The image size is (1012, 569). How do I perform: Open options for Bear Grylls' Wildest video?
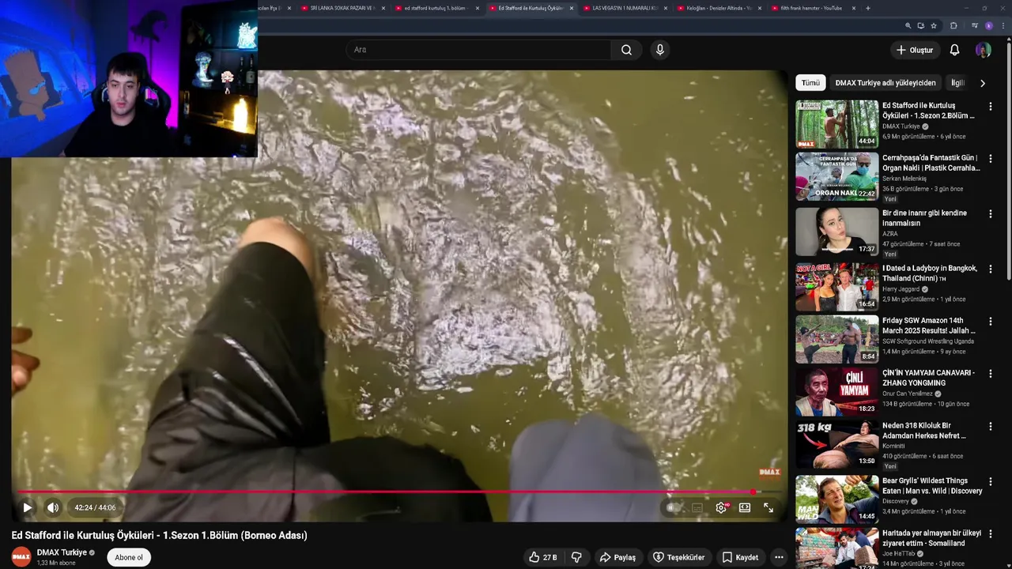pos(990,482)
